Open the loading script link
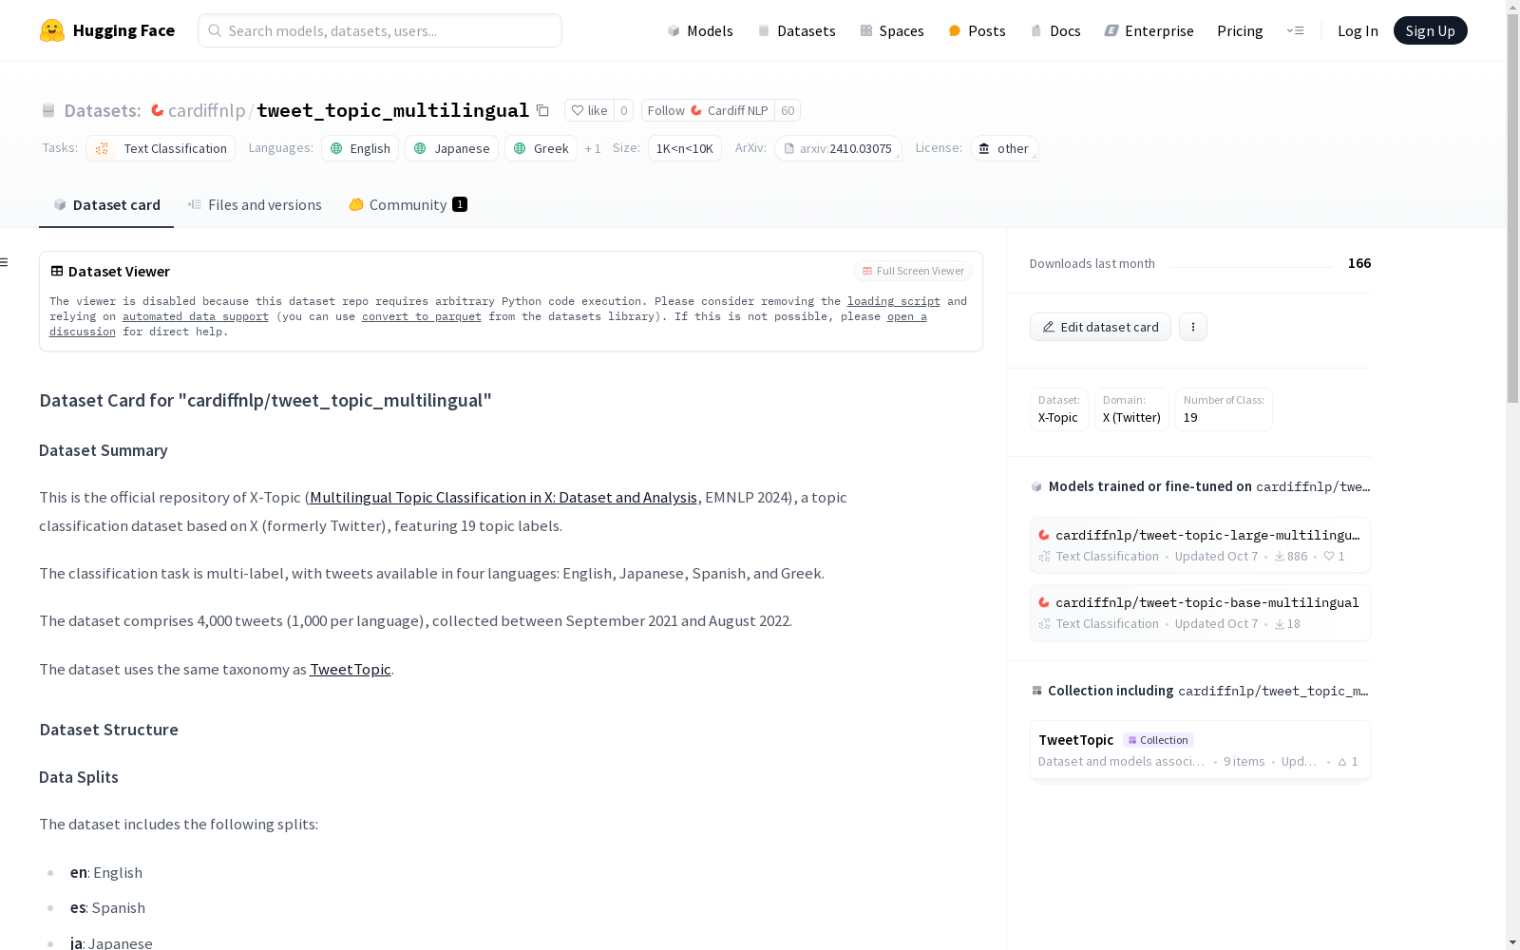The height and width of the screenshot is (950, 1520). 894,301
